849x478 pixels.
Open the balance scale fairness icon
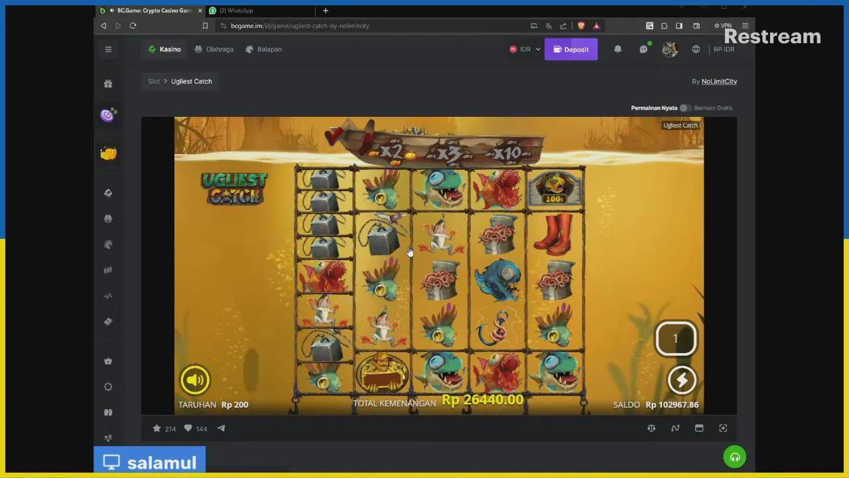click(651, 428)
